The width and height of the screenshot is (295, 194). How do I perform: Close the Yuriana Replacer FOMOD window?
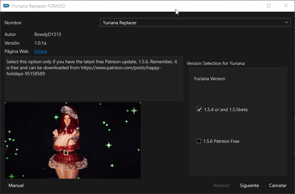[286, 6]
